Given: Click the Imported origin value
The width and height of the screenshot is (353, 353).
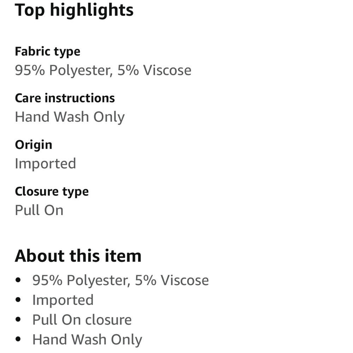Looking at the screenshot, I should [46, 164].
